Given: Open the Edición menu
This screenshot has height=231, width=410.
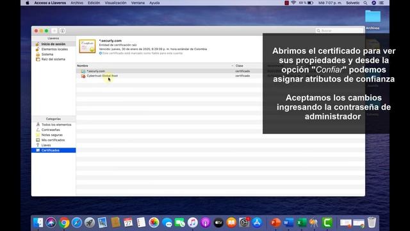Looking at the screenshot, I should tap(94, 3).
